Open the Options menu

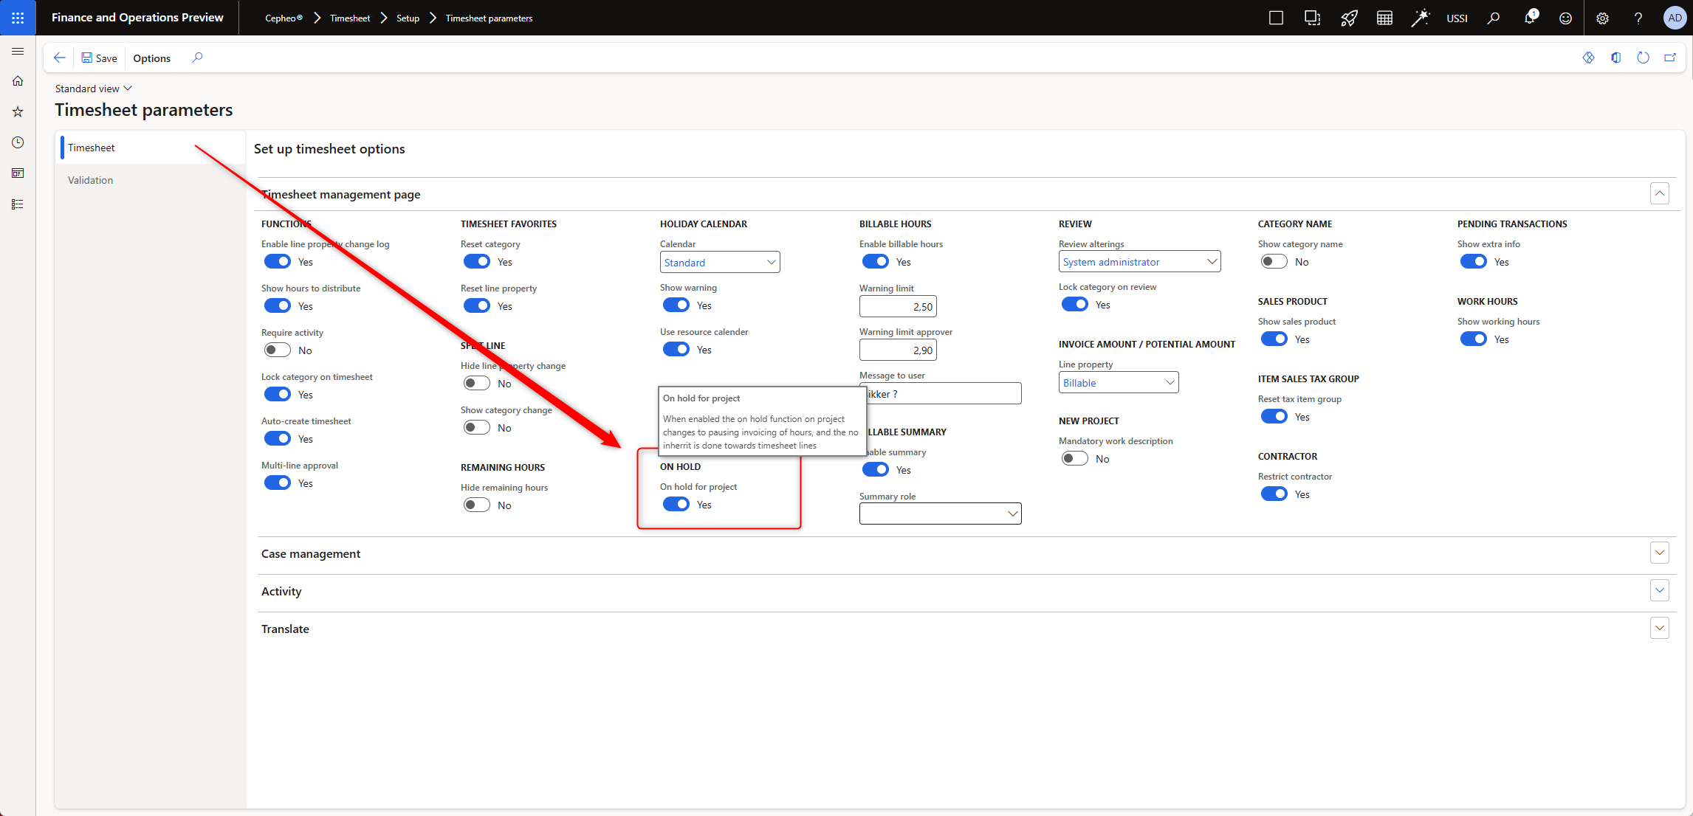point(151,58)
